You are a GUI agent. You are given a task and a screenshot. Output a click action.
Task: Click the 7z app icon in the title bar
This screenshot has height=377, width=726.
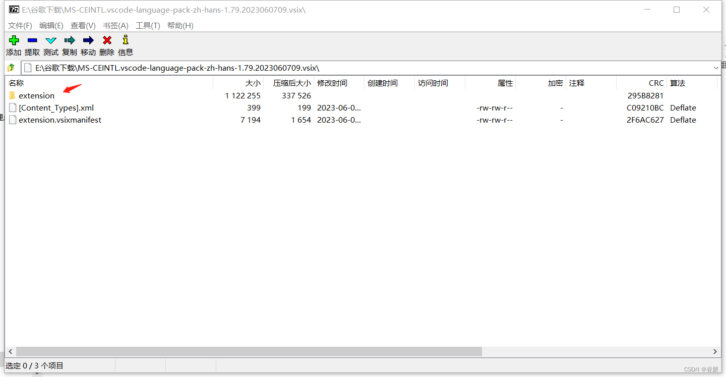(x=14, y=10)
